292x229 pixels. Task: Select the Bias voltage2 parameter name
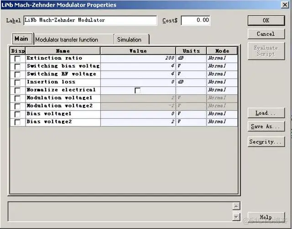(63, 122)
